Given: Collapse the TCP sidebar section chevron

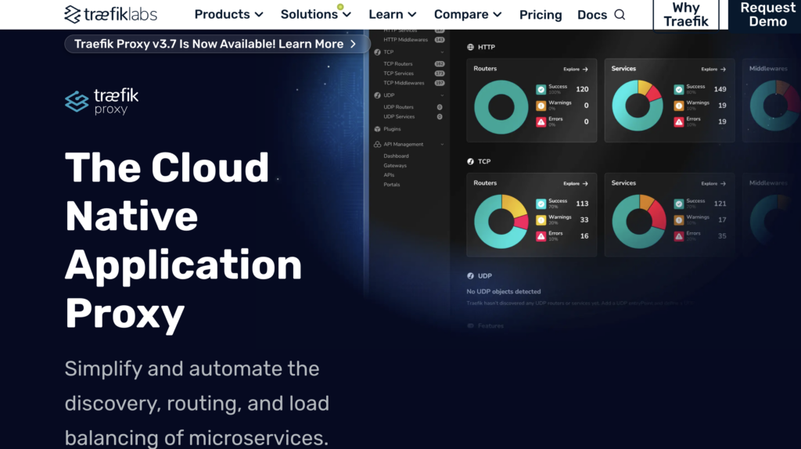Looking at the screenshot, I should tap(442, 52).
